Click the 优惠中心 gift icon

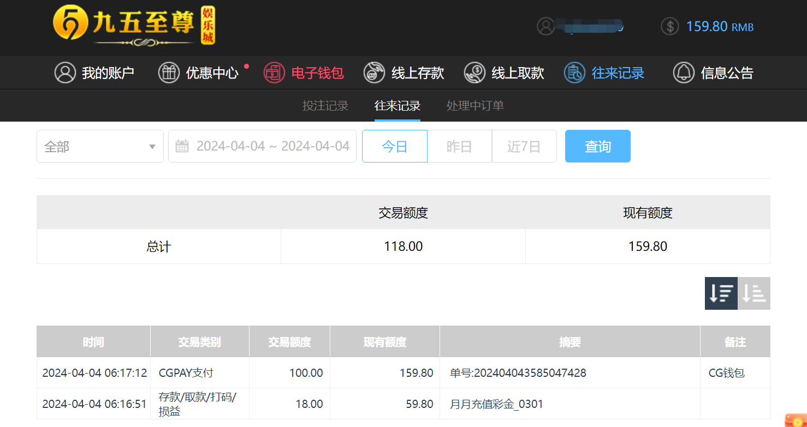coord(169,73)
